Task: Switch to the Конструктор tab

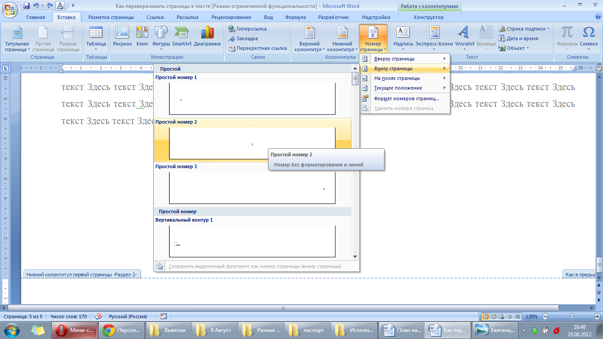Action: click(x=429, y=17)
